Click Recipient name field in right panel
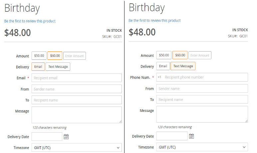This screenshot has height=153, width=257. (x=202, y=100)
